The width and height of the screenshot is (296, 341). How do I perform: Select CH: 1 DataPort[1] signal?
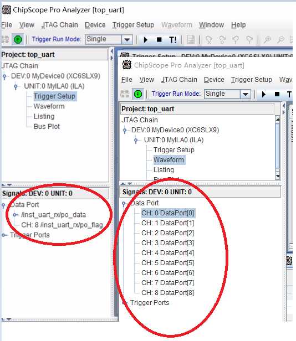168,223
